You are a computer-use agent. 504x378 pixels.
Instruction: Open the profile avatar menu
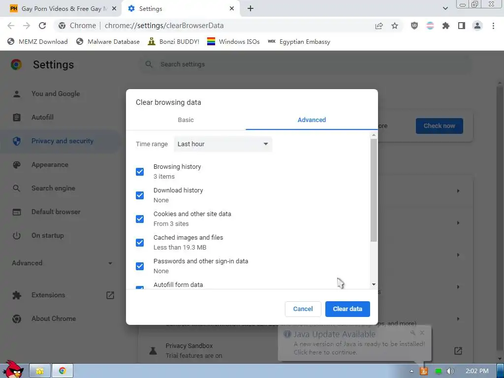(x=477, y=26)
